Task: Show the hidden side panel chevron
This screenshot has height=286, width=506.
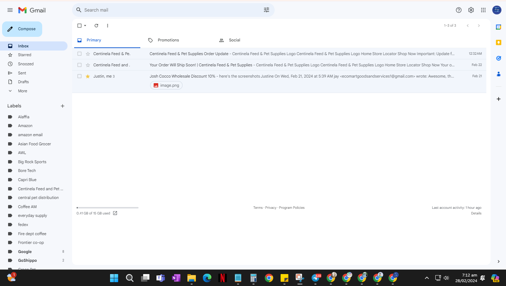Action: 498,261
